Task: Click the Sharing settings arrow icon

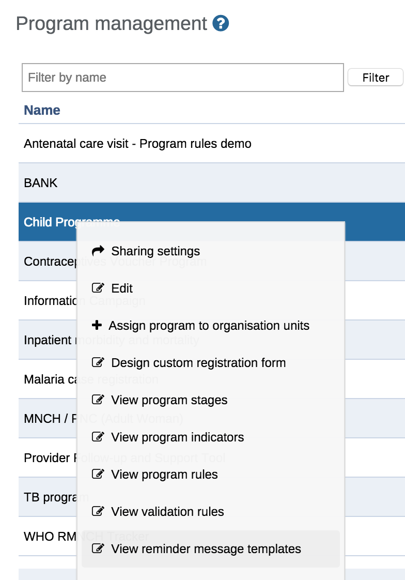Action: click(98, 251)
